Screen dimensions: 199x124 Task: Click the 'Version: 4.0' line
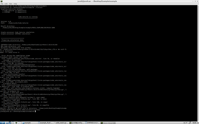click(6, 21)
